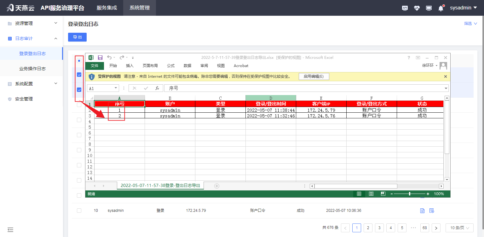Go to page 3 in the pagination bar
This screenshot has width=484, height=237.
[x=379, y=228]
